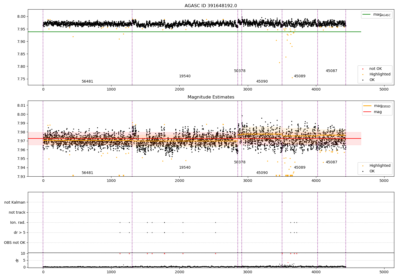Click y-axis tick 7.99 in Magnitude Estimates plot
Image resolution: width=398 pixels, height=278 pixels.
21,123
